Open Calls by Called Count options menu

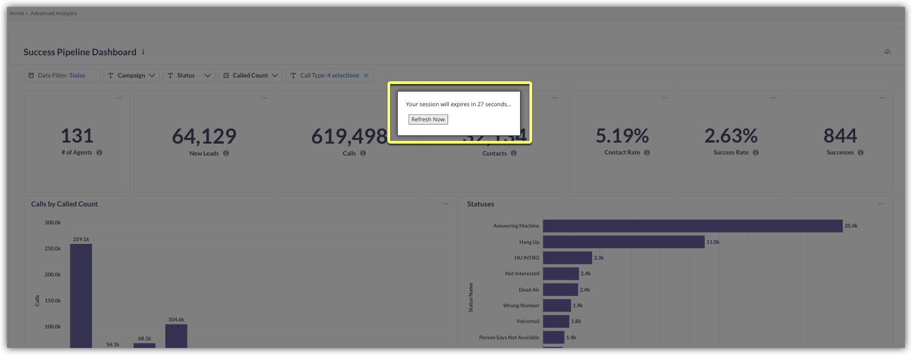click(x=445, y=204)
